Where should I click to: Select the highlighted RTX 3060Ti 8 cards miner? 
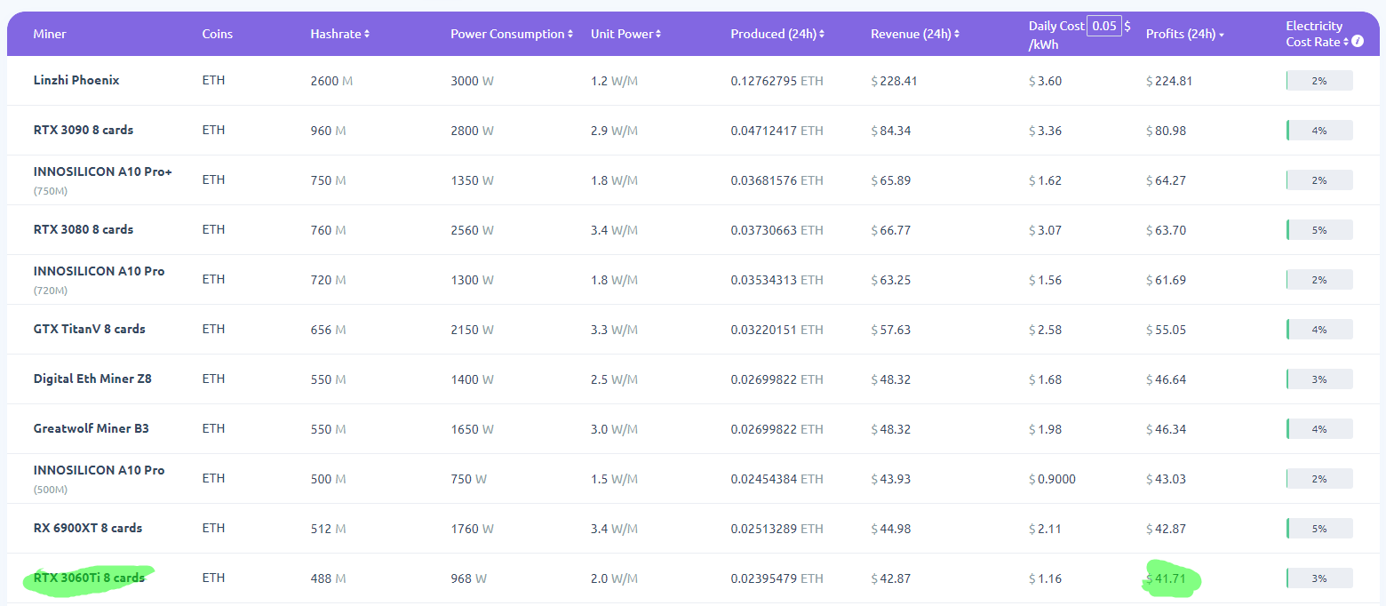(89, 578)
